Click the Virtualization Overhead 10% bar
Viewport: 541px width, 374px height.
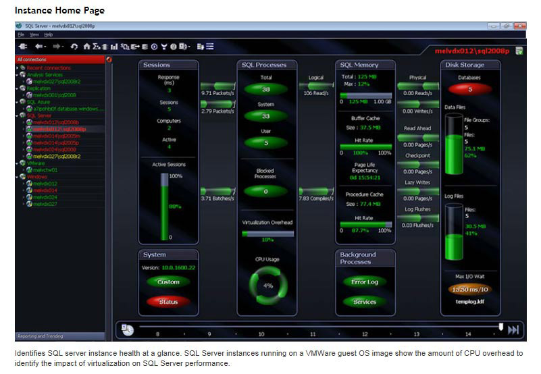267,234
